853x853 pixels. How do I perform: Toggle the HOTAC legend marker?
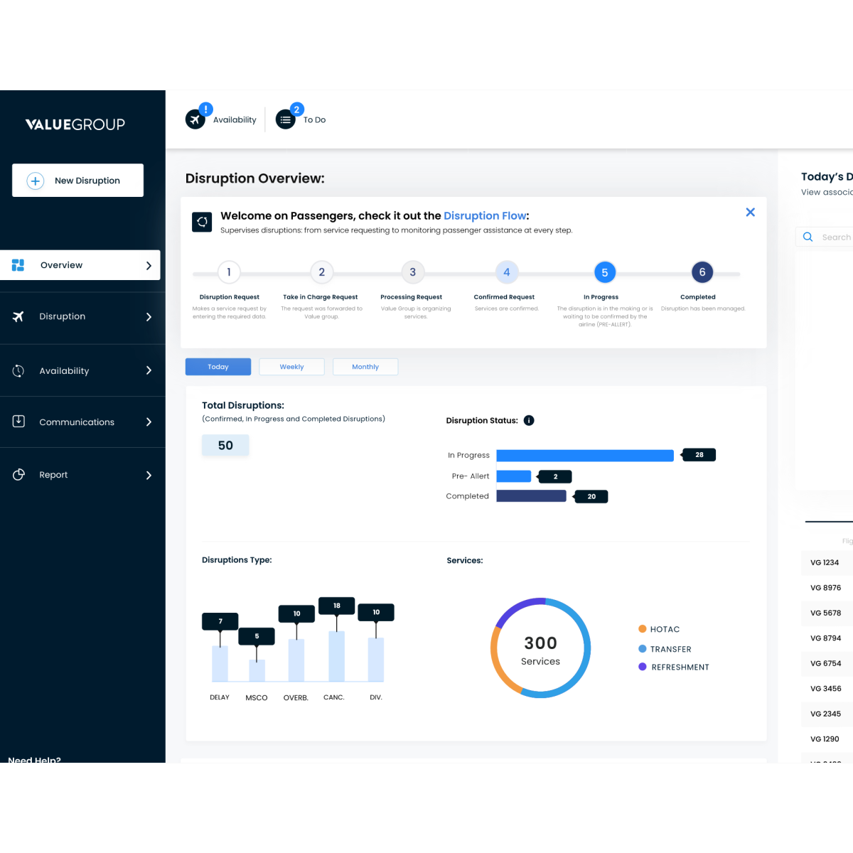[642, 629]
